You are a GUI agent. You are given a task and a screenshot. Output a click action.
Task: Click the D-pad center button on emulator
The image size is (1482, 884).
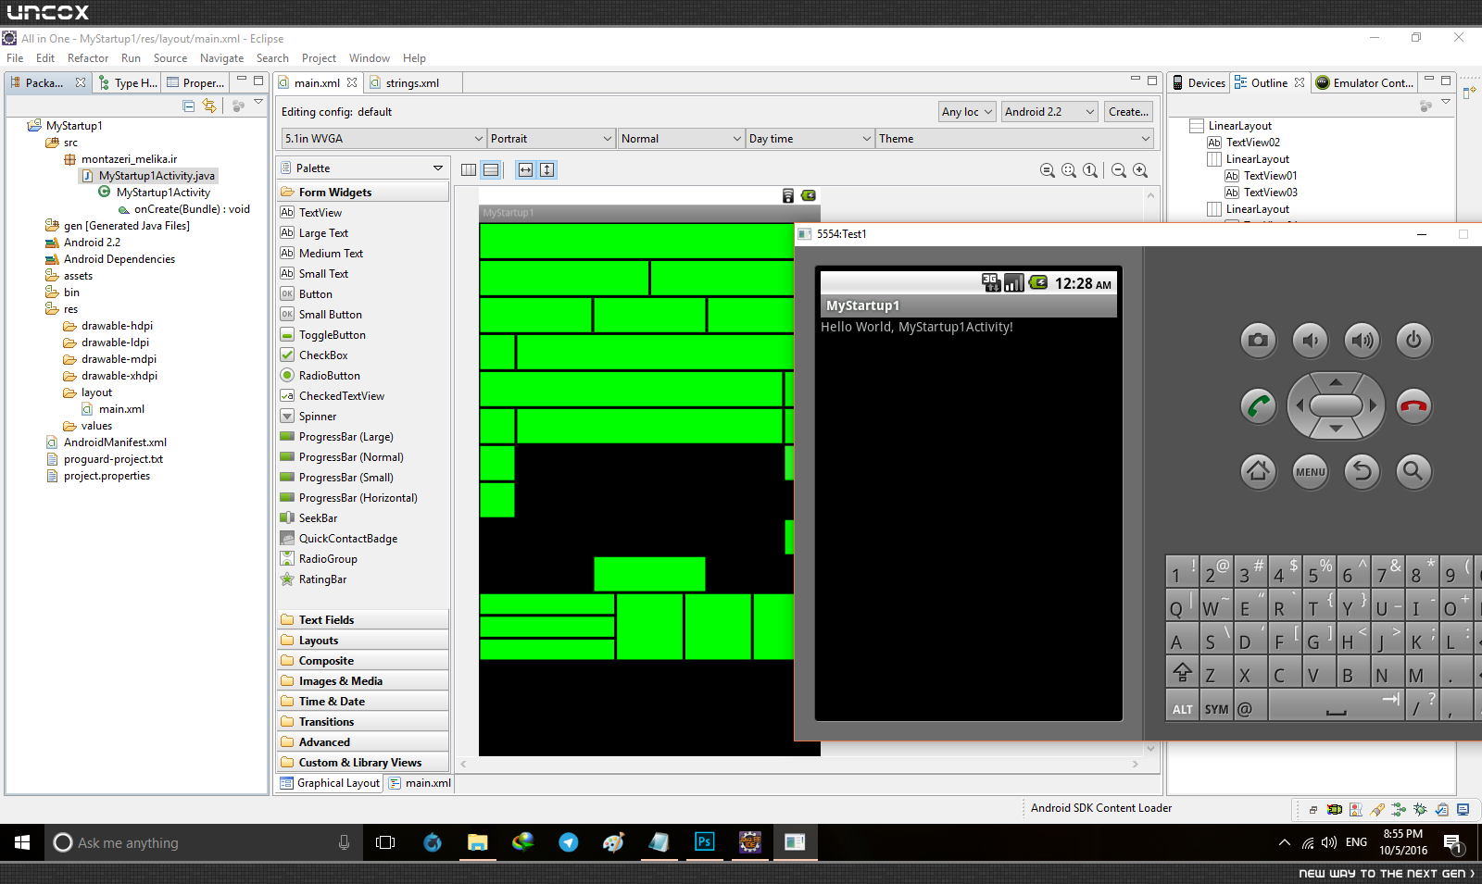tap(1336, 405)
